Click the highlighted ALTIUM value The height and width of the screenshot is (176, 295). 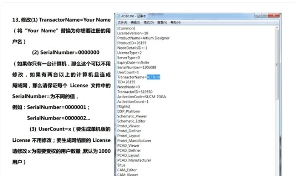(153, 77)
